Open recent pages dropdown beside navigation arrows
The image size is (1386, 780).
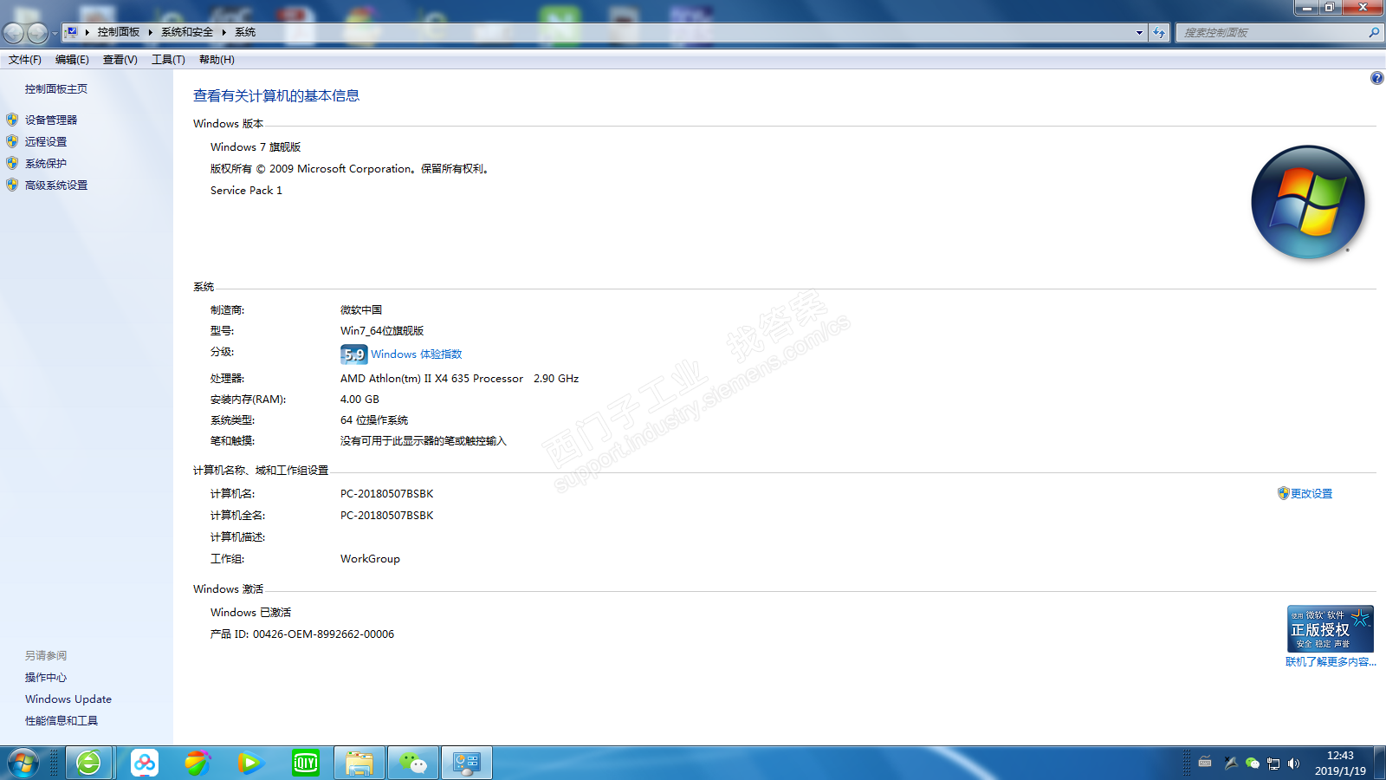point(55,34)
